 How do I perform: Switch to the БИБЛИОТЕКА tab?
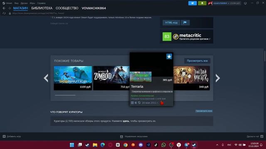[42, 8]
